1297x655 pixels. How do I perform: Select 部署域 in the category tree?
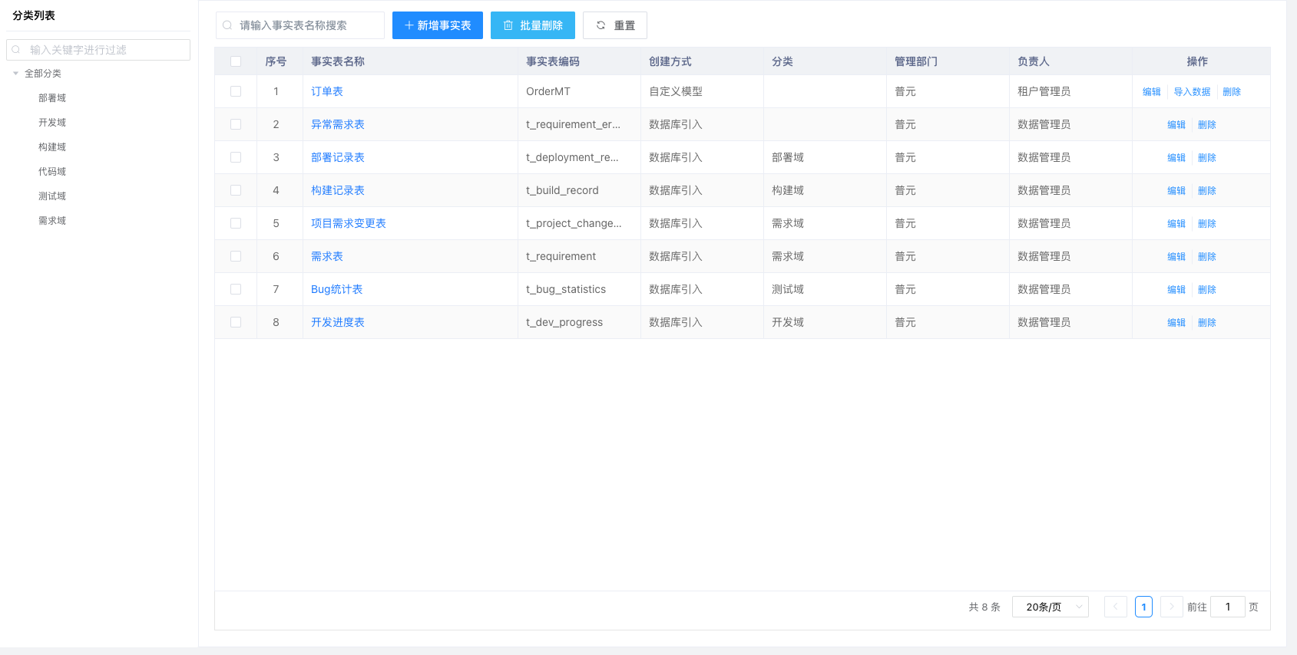tap(52, 98)
